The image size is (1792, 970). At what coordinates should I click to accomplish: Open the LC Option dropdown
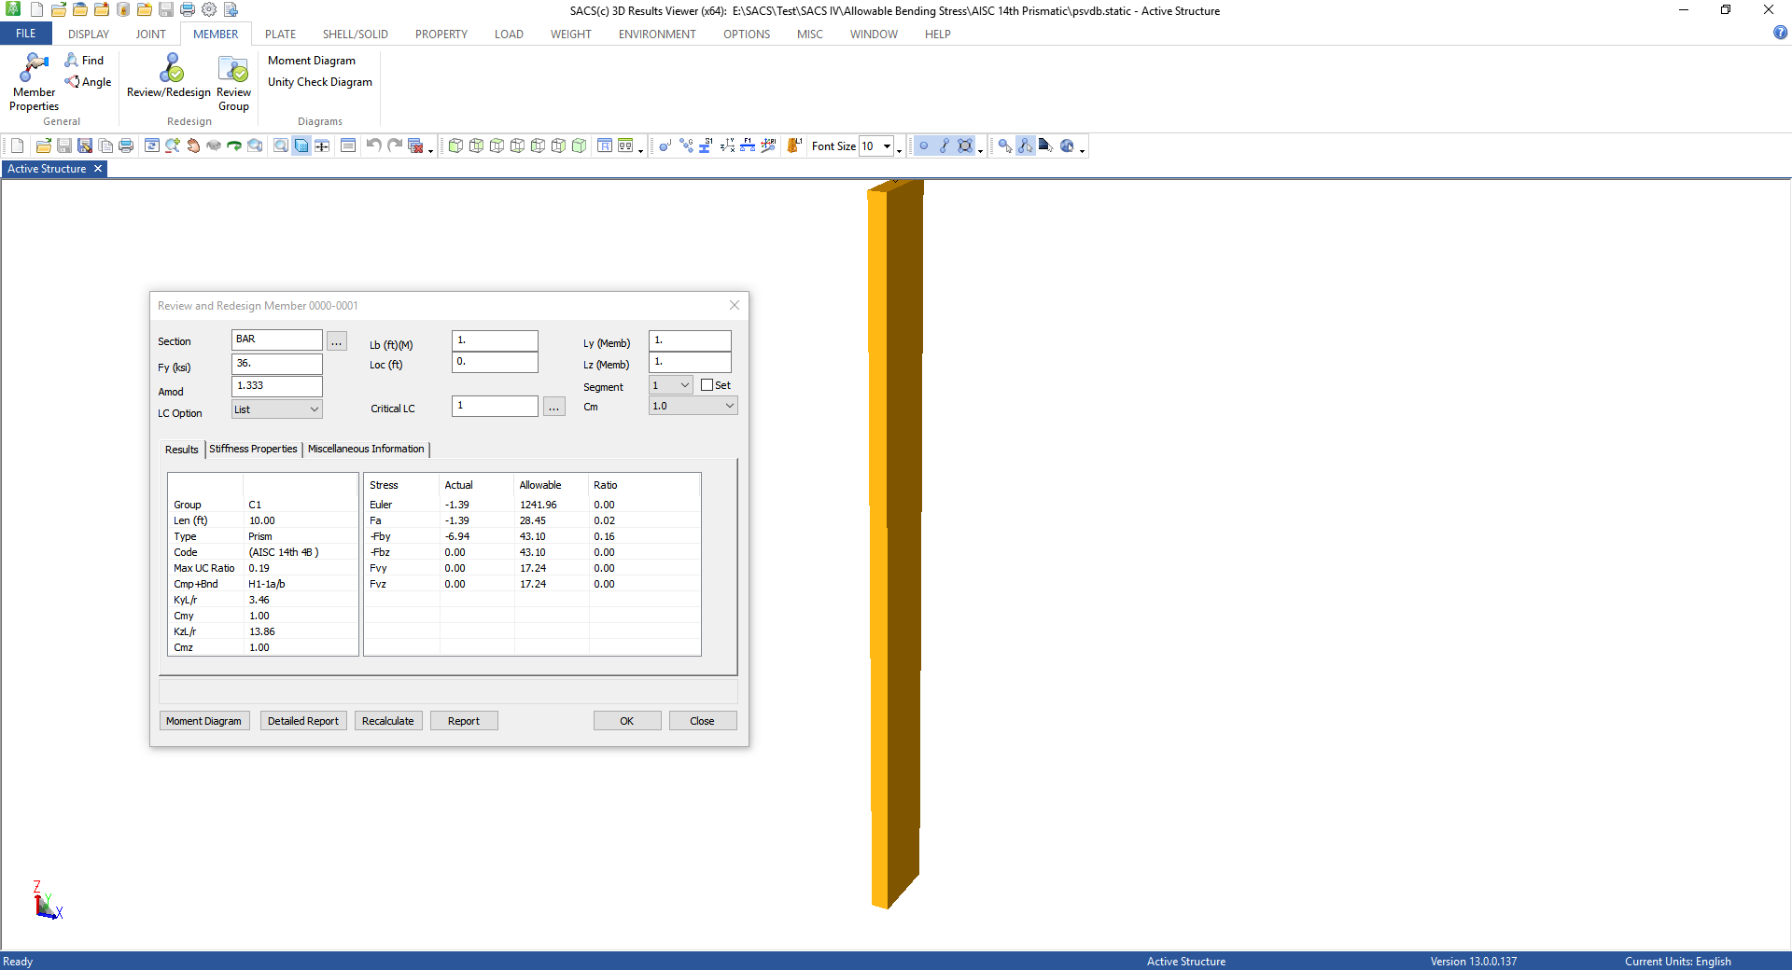point(276,409)
